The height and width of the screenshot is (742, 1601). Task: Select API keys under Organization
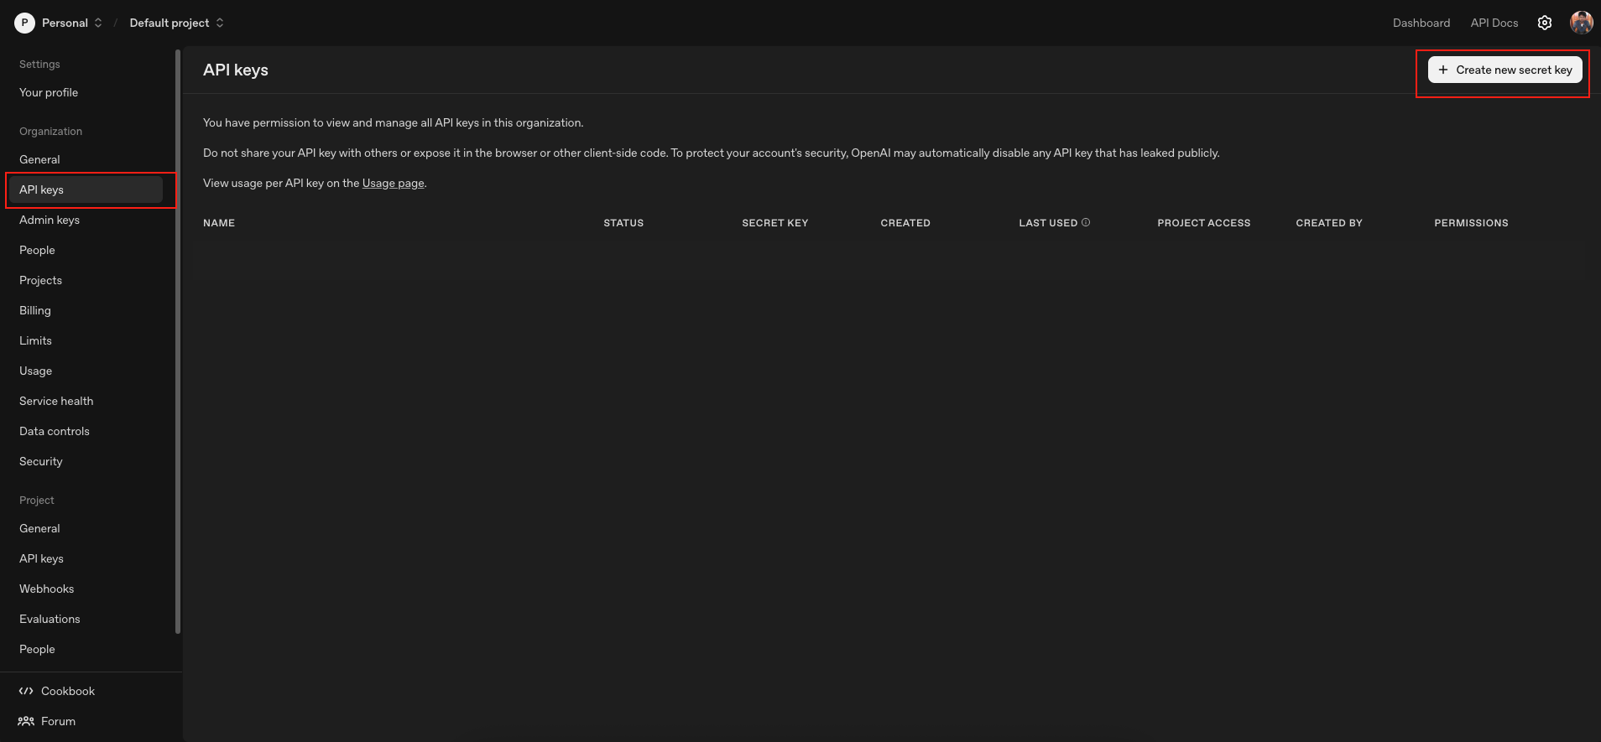(85, 189)
